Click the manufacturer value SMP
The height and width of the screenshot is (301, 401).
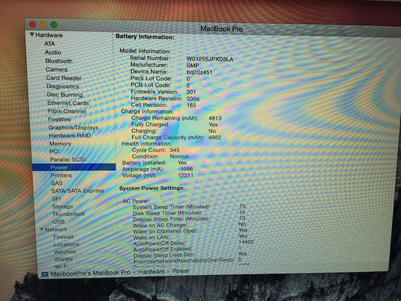[192, 66]
